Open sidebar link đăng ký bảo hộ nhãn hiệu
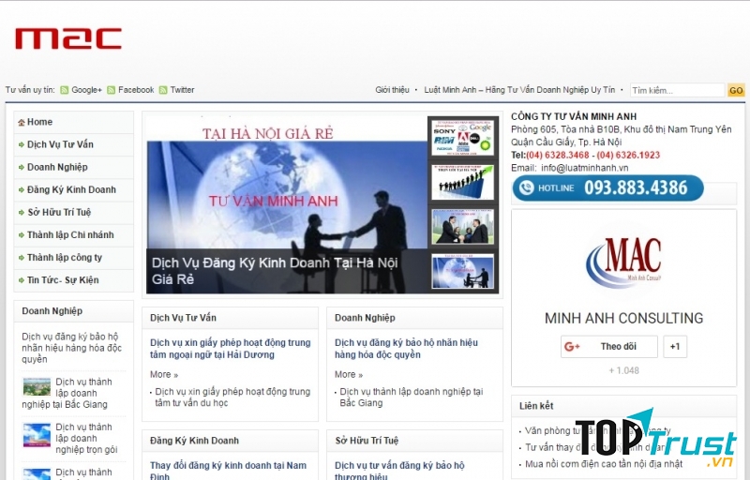 (x=72, y=348)
